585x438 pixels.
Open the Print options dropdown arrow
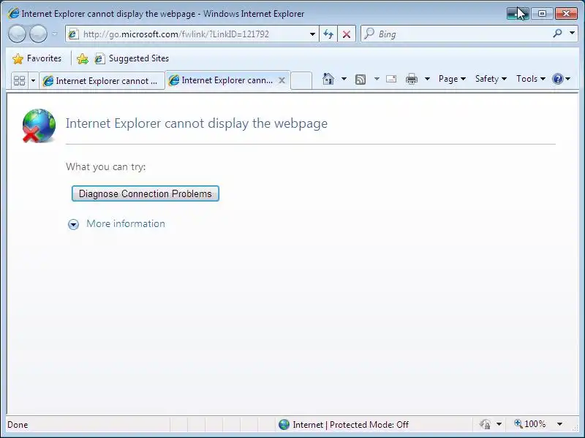coord(428,79)
